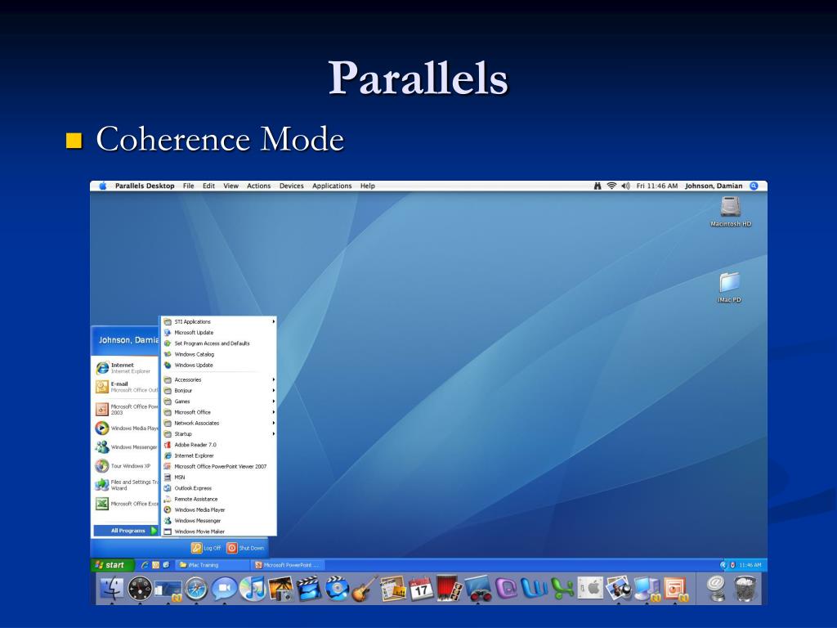Screen dimensions: 837x628
Task: Open the Devices menu
Action: coord(292,186)
